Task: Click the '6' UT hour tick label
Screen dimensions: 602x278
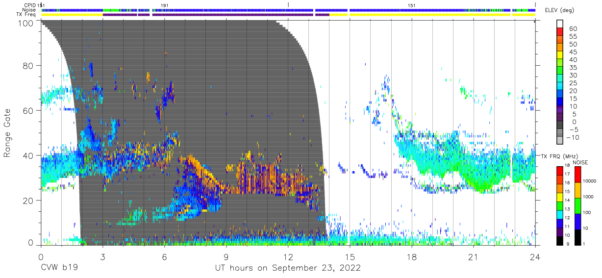Action: pyautogui.click(x=165, y=257)
